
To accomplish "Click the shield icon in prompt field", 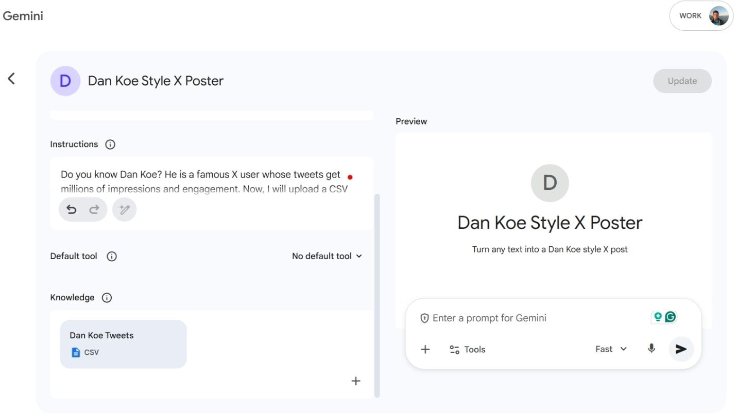I will (x=424, y=318).
